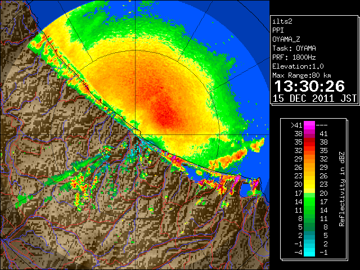The height and width of the screenshot is (270, 360).
Task: Click the 'OYAMA_Z' product name
Action: [286, 39]
